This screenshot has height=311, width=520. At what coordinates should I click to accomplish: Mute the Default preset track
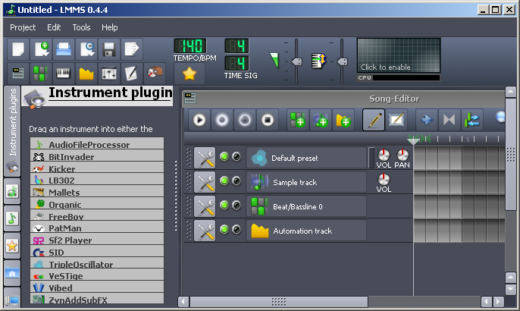point(224,157)
